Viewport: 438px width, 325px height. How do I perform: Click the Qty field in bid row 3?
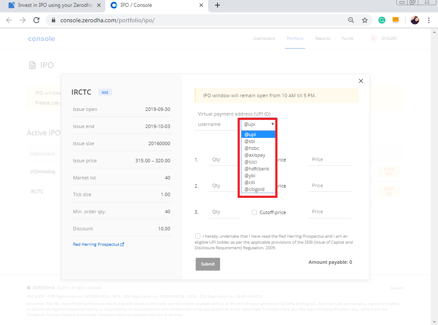point(224,212)
